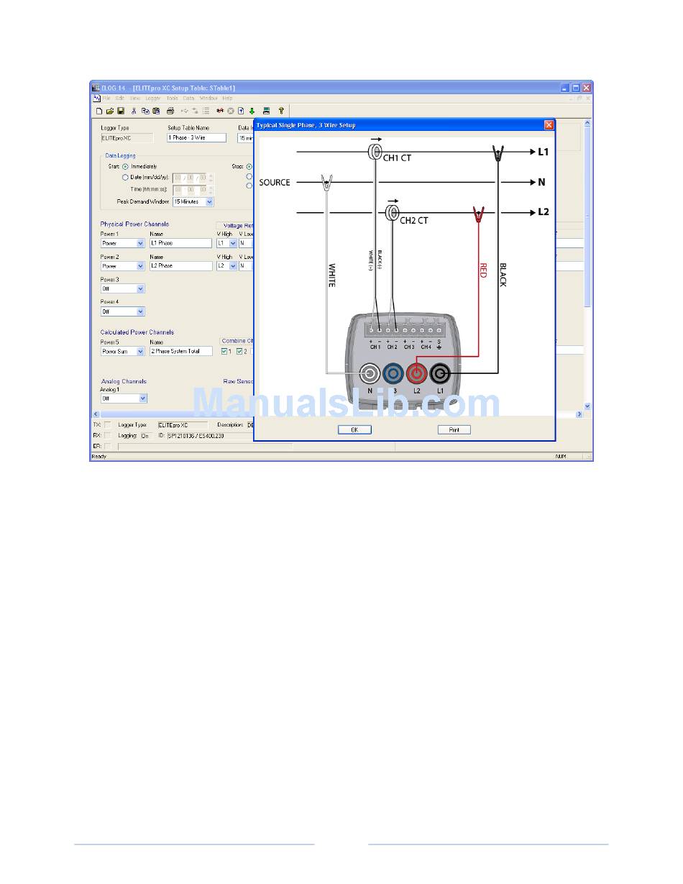Click Print in the wiring setup dialog

(x=454, y=430)
